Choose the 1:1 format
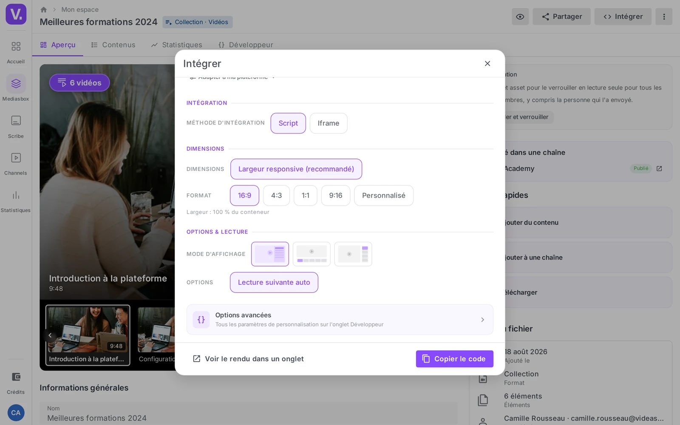Screen dimensions: 680x425 (x=306, y=195)
